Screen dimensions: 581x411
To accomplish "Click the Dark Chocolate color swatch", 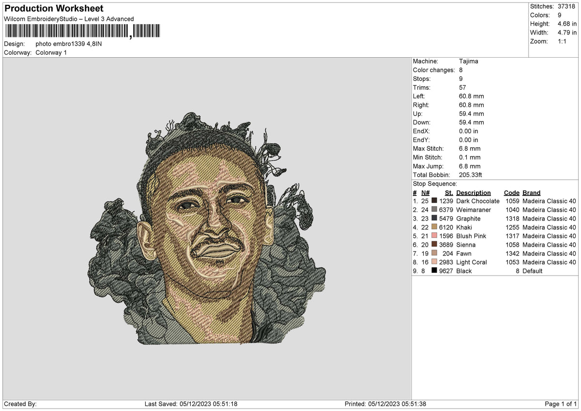I will point(434,201).
